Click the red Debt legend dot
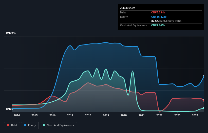Viewport: 208px width, 133px height. pyautogui.click(x=8, y=125)
